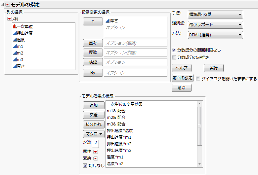Open the 変換 red triangle menu
The image size is (258, 175).
[x=96, y=158]
